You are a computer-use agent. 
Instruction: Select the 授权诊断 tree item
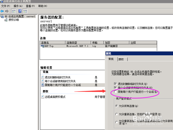(x=14, y=20)
